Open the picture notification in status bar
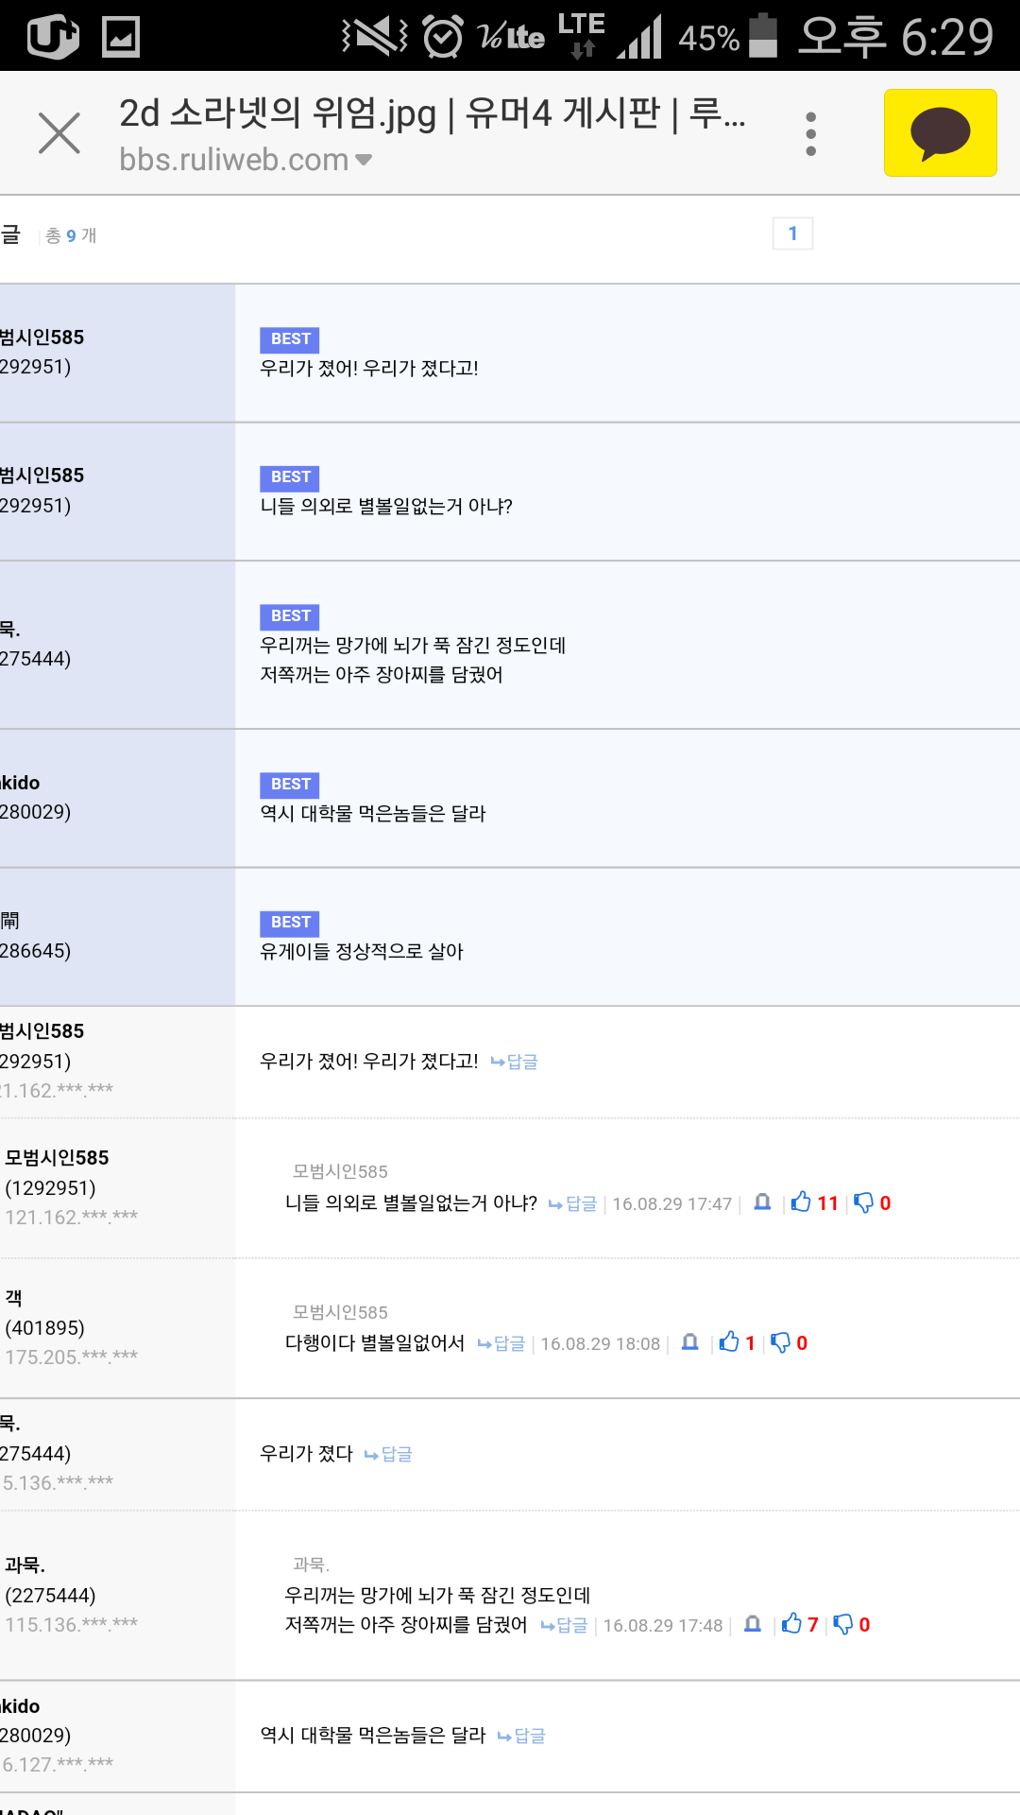Image resolution: width=1020 pixels, height=1815 pixels. pos(121,37)
